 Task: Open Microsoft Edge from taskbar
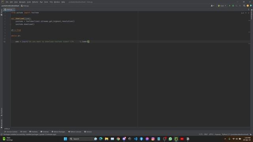coord(101,139)
